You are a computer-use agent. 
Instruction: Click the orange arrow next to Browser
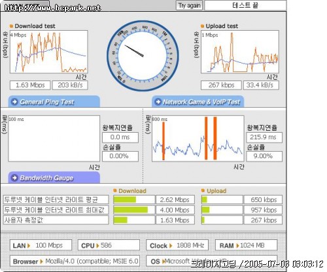tap(41, 262)
